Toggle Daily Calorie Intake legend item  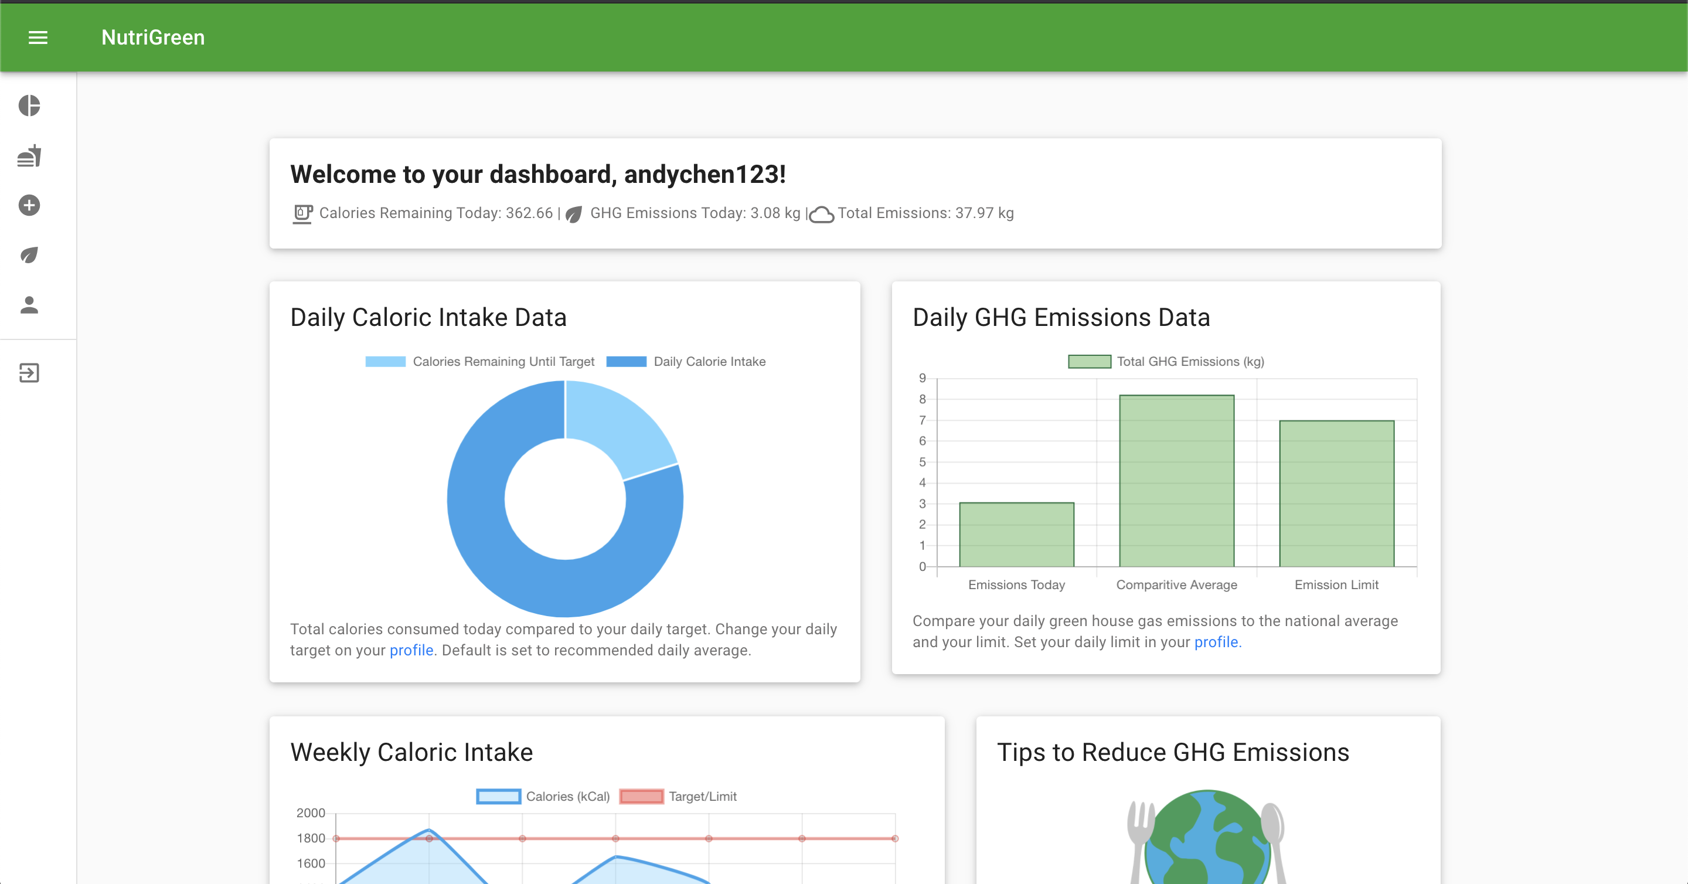pyautogui.click(x=686, y=362)
